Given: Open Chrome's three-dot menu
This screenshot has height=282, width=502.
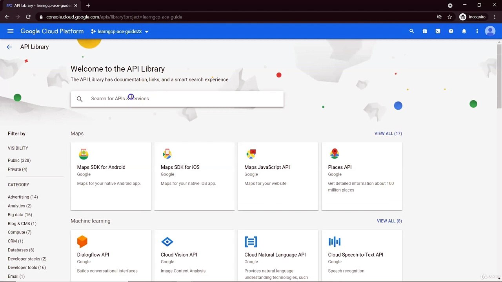Looking at the screenshot, I should point(494,17).
